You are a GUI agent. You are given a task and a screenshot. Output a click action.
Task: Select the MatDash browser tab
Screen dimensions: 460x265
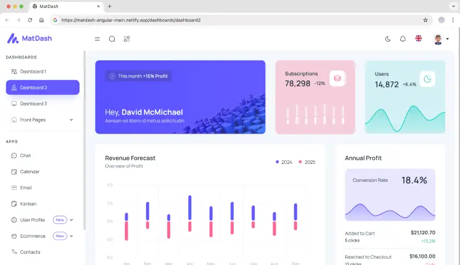tap(66, 6)
